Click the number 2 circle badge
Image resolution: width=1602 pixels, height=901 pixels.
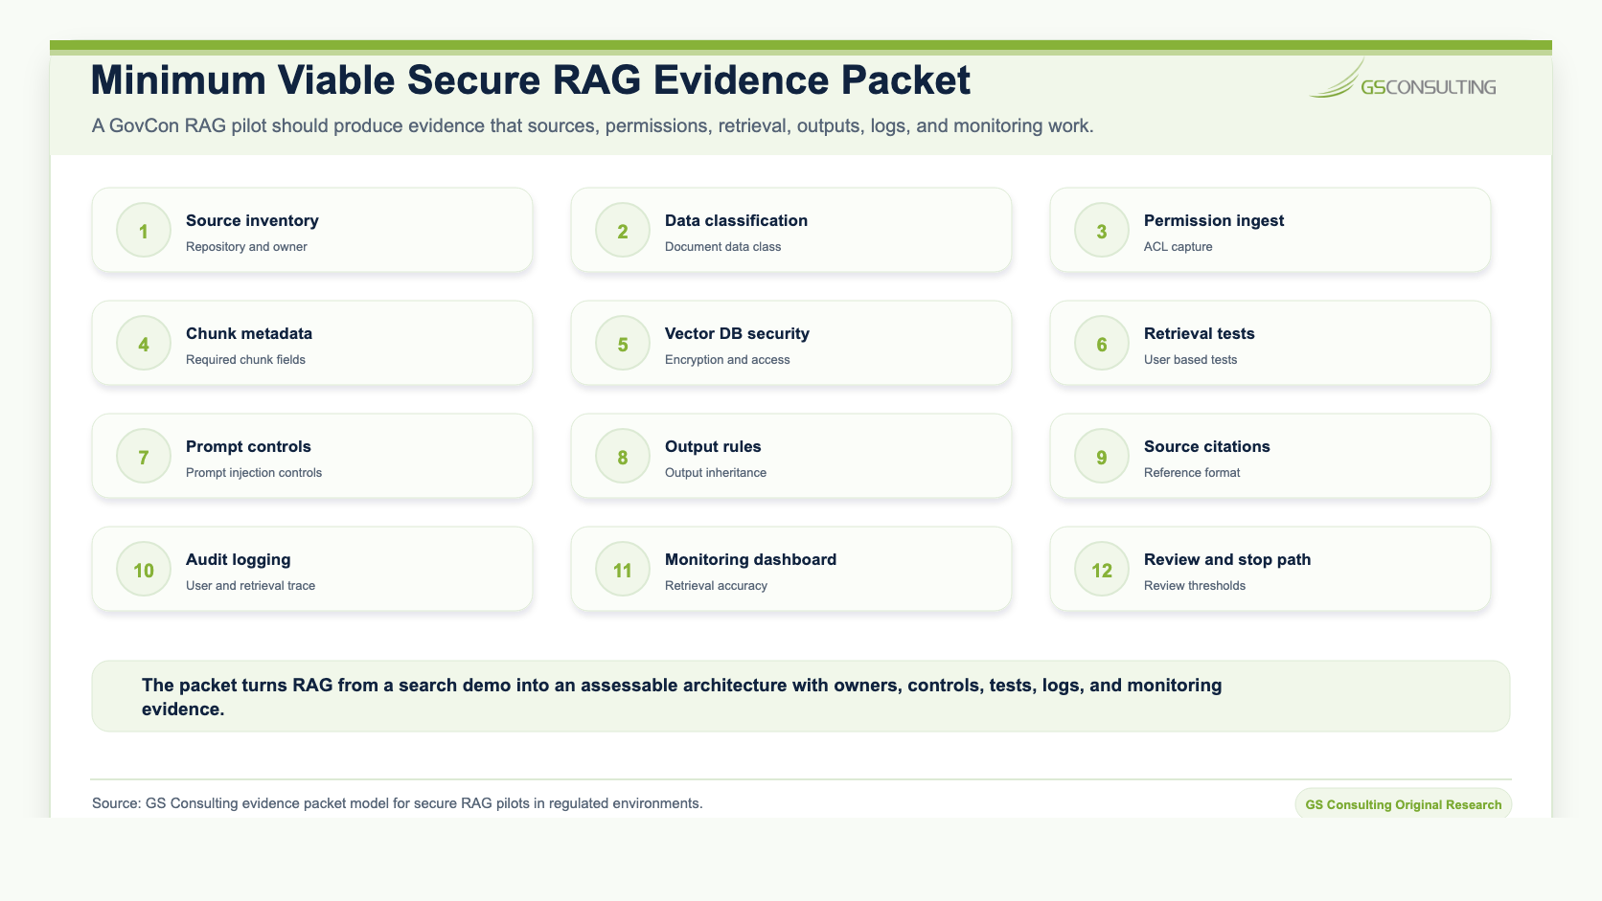623,231
